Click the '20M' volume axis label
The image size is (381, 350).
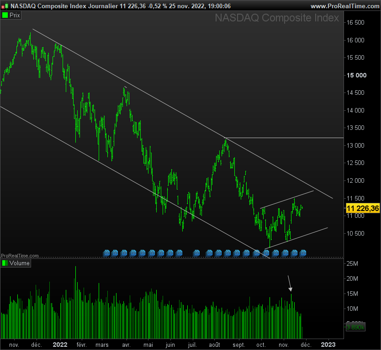click(352, 279)
